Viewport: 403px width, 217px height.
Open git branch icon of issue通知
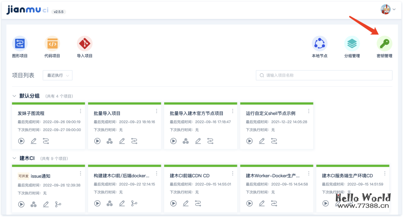(x=58, y=204)
